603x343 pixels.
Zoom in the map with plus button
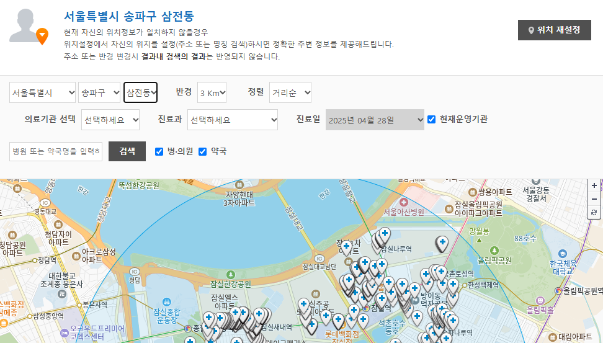pyautogui.click(x=594, y=185)
